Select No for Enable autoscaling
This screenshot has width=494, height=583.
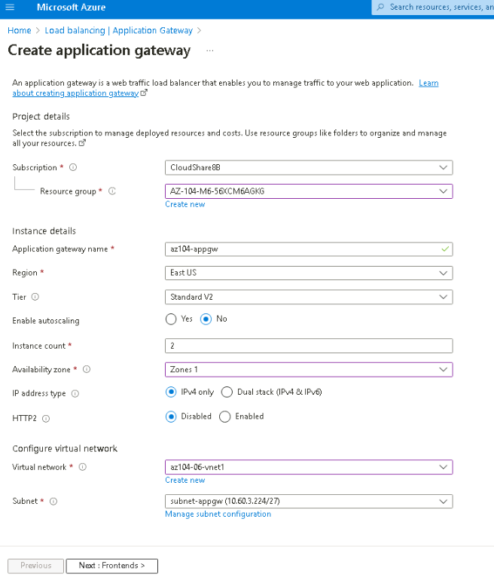click(x=206, y=319)
